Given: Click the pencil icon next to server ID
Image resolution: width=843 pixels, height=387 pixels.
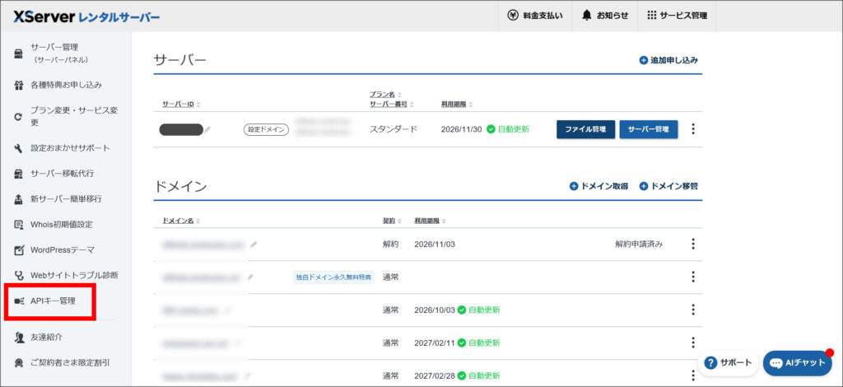Looking at the screenshot, I should (208, 129).
